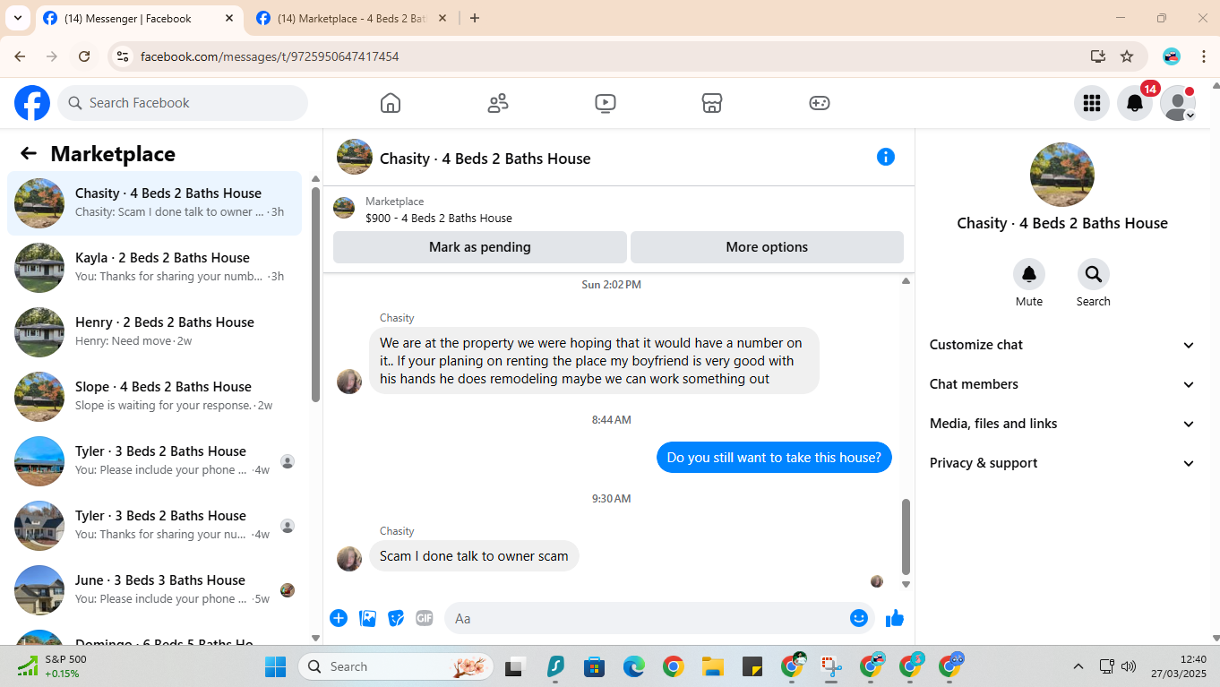
Task: Switch to the Marketplace 4 Beds tab
Action: [x=353, y=18]
